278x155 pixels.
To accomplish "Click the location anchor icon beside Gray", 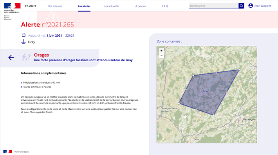I will (x=23, y=42).
